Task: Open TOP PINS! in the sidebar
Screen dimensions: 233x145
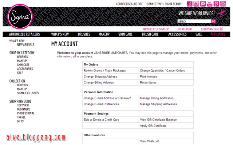Action: pyautogui.click(x=23, y=105)
